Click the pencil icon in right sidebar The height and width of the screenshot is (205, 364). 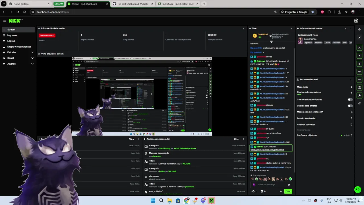point(359,38)
